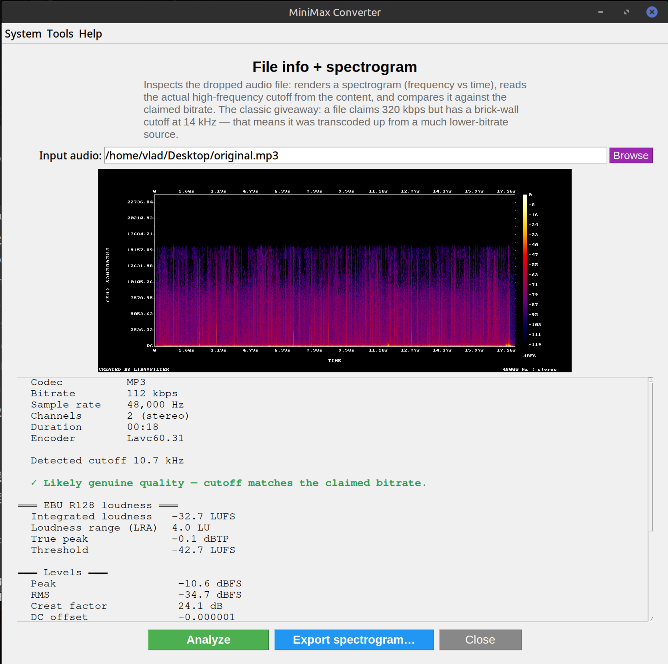Select the 'Likely genuine quality' verdict line
The width and height of the screenshot is (668, 664).
pos(229,483)
